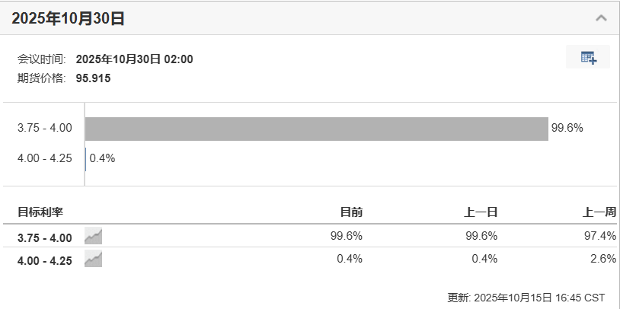This screenshot has width=620, height=309.
Task: Click the 3.75 - 4.00 label beside the bar chart
Action: click(44, 128)
